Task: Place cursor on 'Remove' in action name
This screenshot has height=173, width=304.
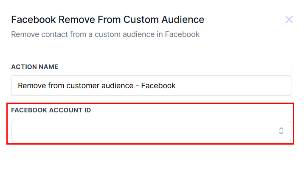Action: click(x=31, y=86)
